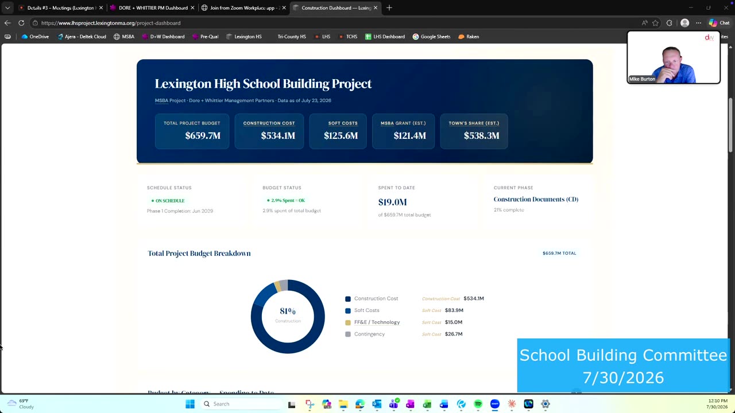View site information lock icon
735x413 pixels.
coord(35,23)
